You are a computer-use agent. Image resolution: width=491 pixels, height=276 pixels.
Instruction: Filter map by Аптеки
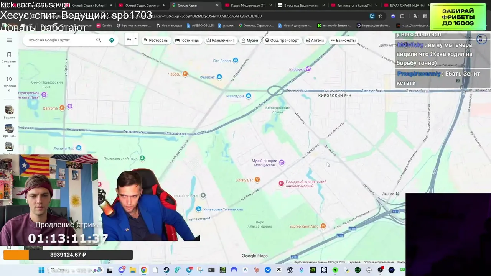[315, 40]
